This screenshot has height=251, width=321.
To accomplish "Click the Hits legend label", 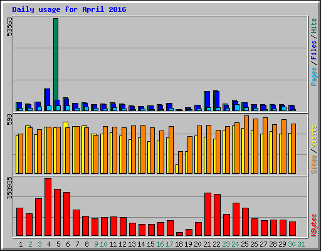I will click(x=314, y=26).
